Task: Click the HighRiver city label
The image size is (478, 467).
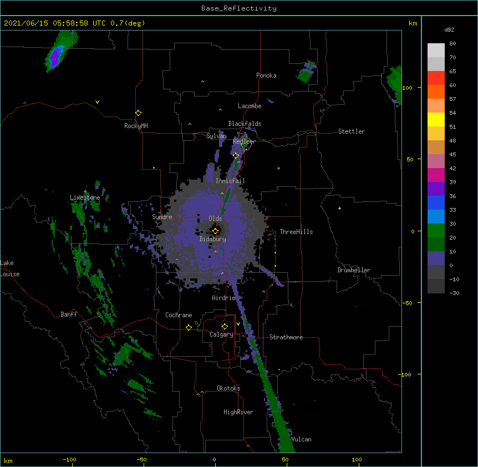Action: coord(238,412)
